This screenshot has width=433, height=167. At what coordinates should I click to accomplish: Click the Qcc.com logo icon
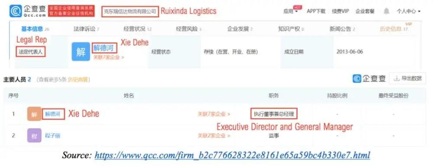[x=16, y=11]
